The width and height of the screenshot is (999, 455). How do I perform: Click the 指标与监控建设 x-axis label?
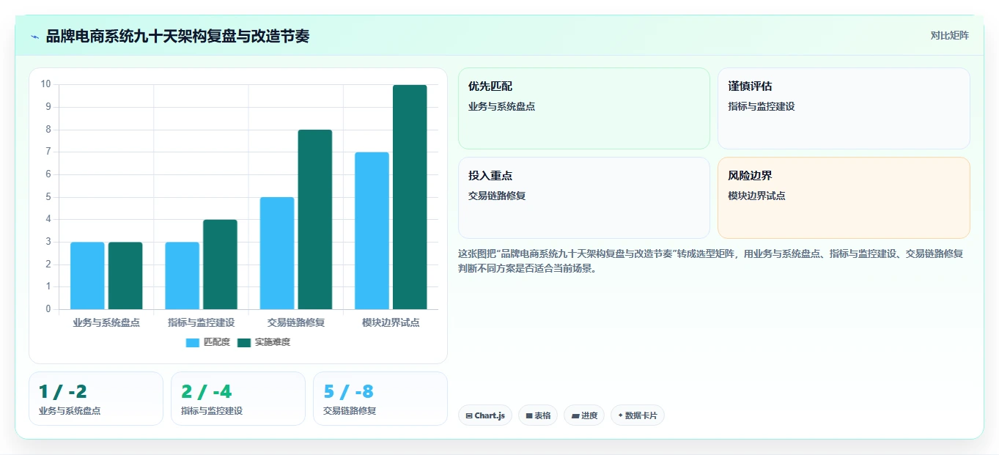pos(202,322)
